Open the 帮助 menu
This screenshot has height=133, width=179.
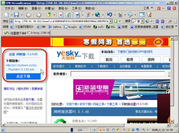[x=90, y=8]
